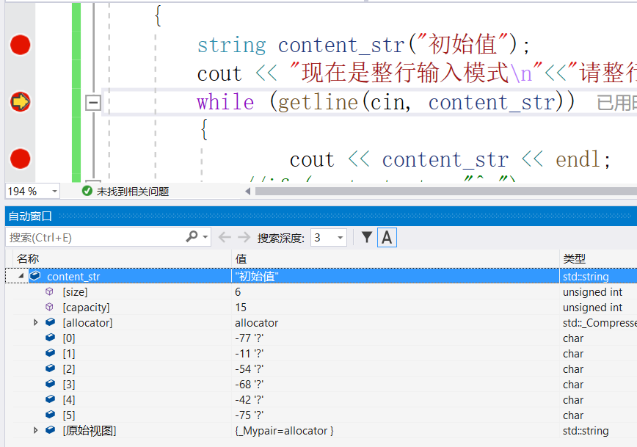This screenshot has width=637, height=447.
Task: Click the [0] element cube icon
Action: (x=50, y=338)
